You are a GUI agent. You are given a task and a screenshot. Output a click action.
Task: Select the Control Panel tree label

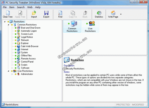[x=27, y=62]
